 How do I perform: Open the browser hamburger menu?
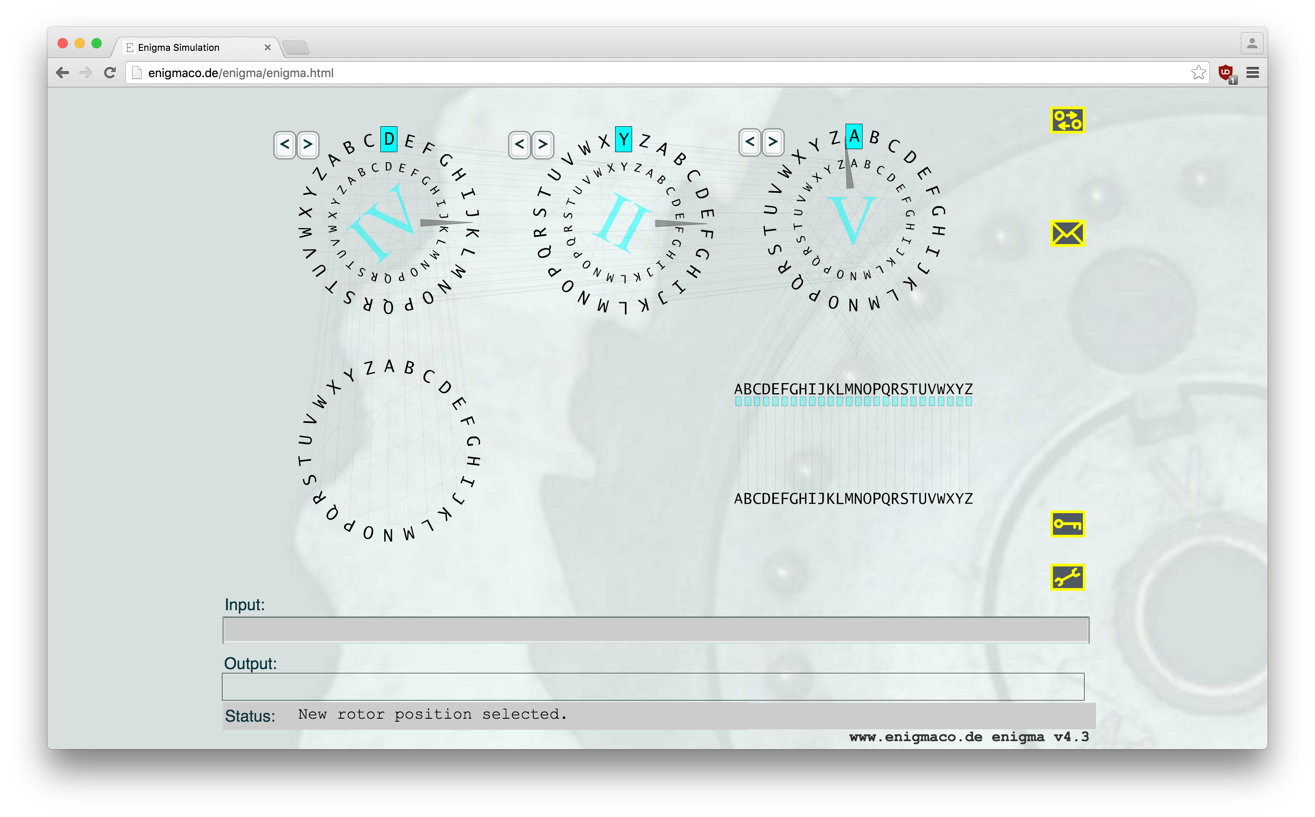[x=1253, y=72]
